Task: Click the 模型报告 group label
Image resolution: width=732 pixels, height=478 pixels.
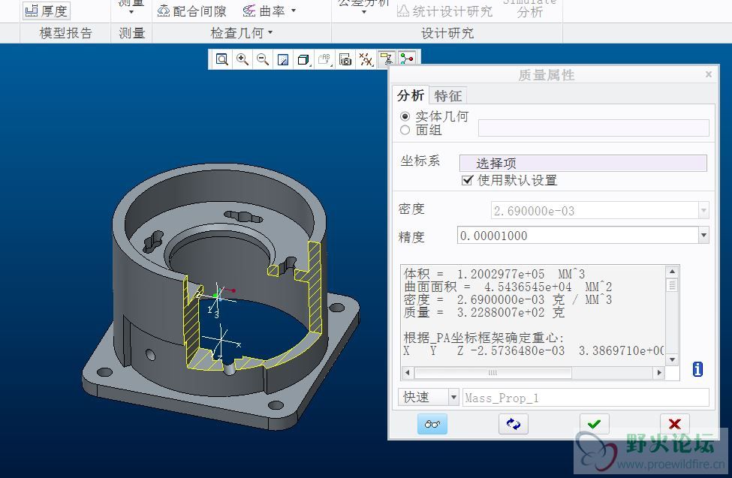Action: (x=65, y=33)
